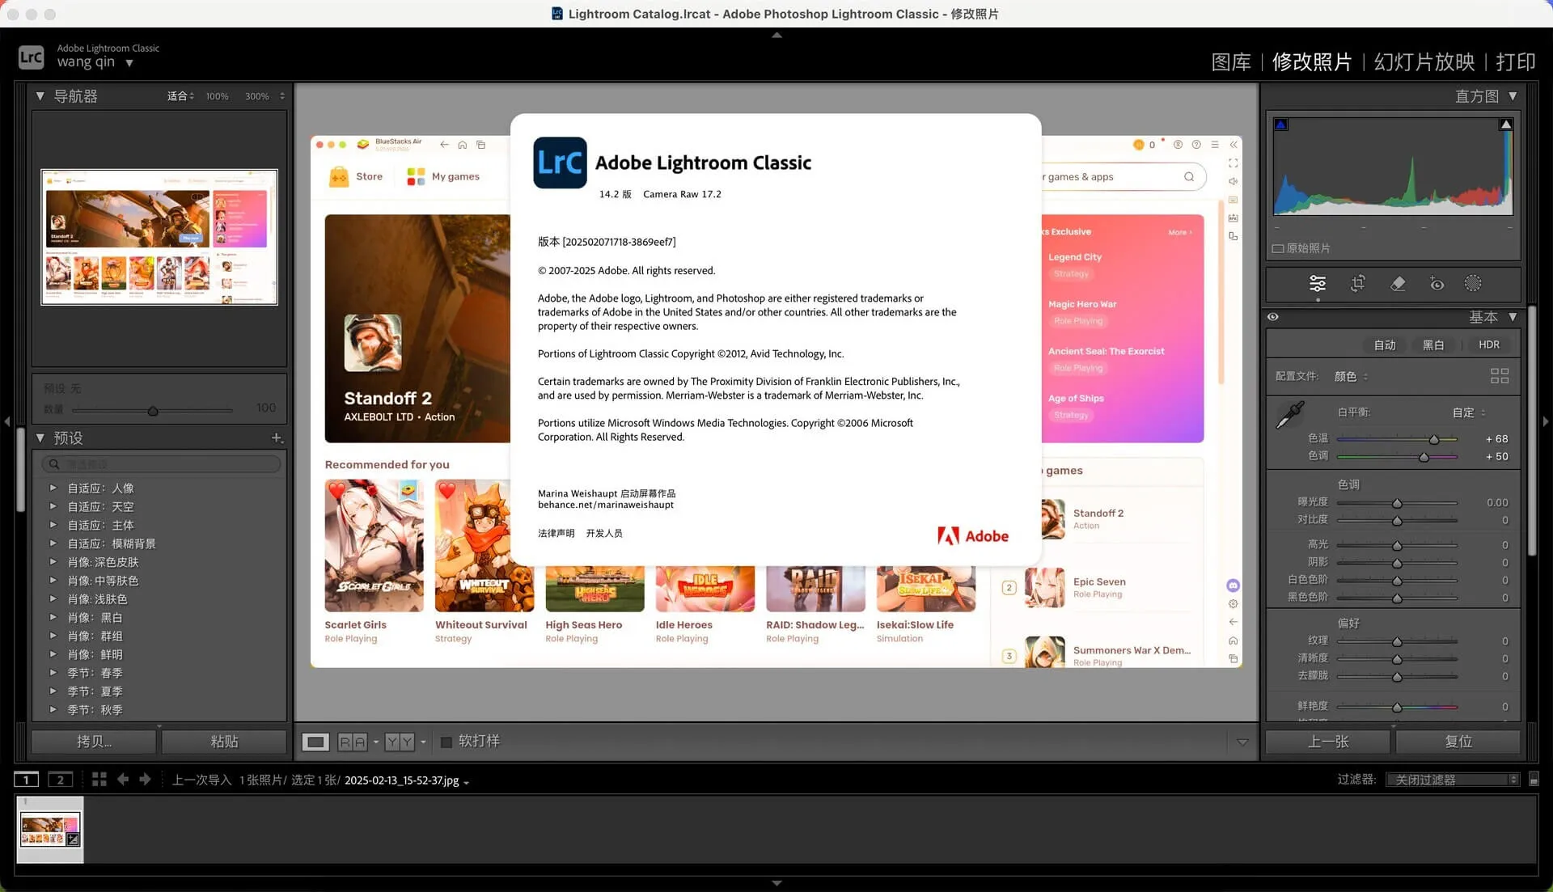The width and height of the screenshot is (1553, 892).
Task: Open 开发人员 link in About dialog
Action: [604, 534]
